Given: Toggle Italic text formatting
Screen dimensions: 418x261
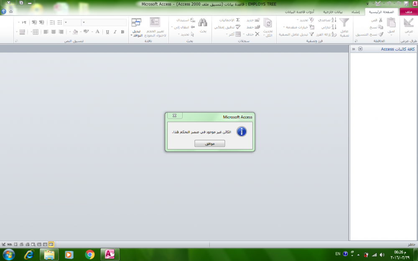Looking at the screenshot, I should click(x=115, y=32).
